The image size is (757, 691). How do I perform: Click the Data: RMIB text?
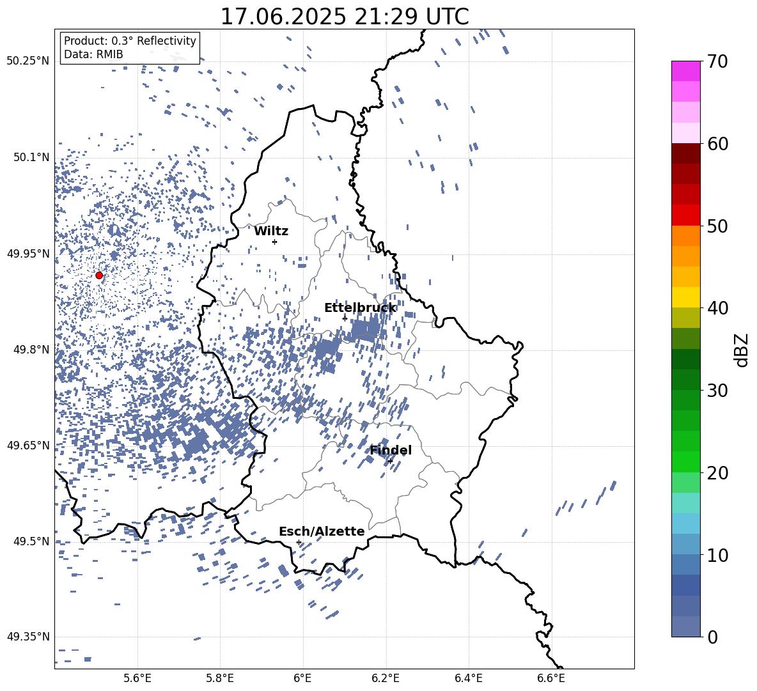point(93,54)
